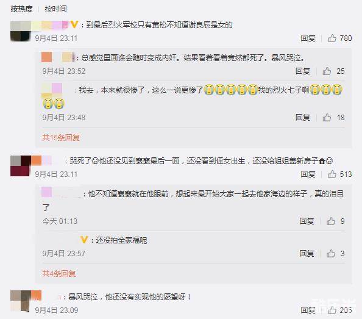Sort comments by 按热度
This screenshot has width=362, height=319.
point(21,9)
